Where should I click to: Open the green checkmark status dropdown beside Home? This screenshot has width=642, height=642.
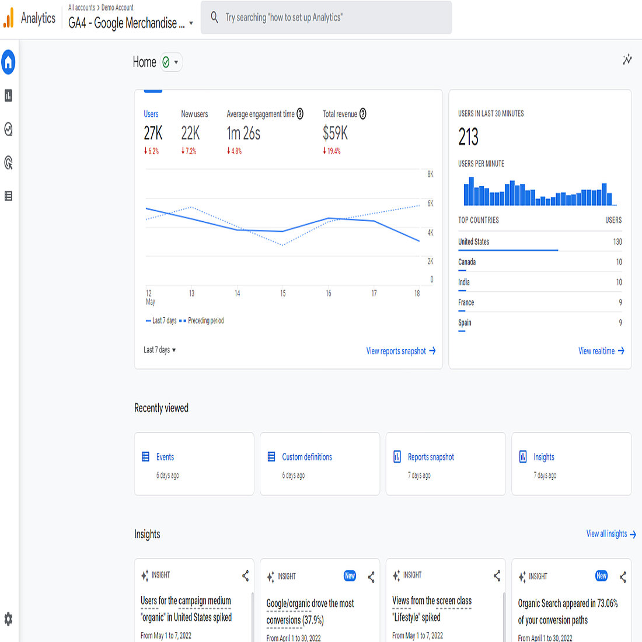171,62
